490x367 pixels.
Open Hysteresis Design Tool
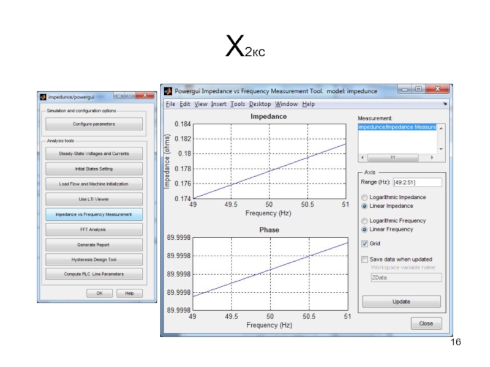(94, 259)
